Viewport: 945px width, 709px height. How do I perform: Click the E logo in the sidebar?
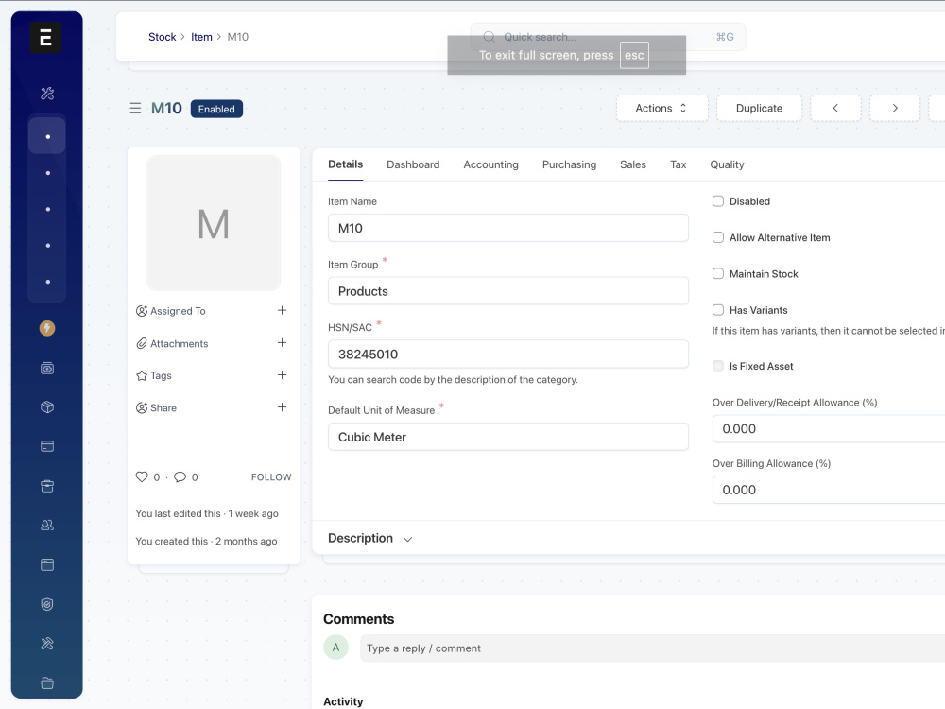[45, 38]
